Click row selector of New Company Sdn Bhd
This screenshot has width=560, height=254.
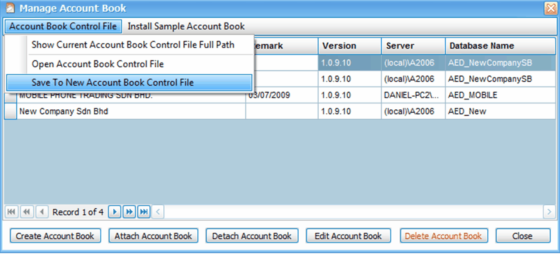pyautogui.click(x=11, y=111)
